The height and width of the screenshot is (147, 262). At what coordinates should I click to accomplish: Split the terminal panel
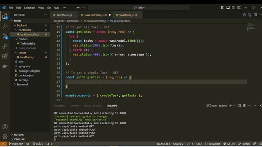(239, 105)
